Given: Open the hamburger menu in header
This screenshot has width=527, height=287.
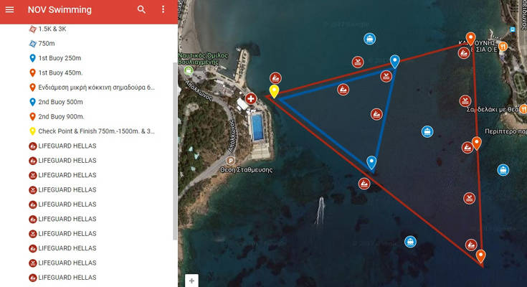Looking at the screenshot, I should pos(10,10).
